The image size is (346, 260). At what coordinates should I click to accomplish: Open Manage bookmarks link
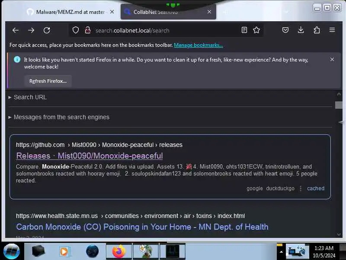[x=198, y=45]
